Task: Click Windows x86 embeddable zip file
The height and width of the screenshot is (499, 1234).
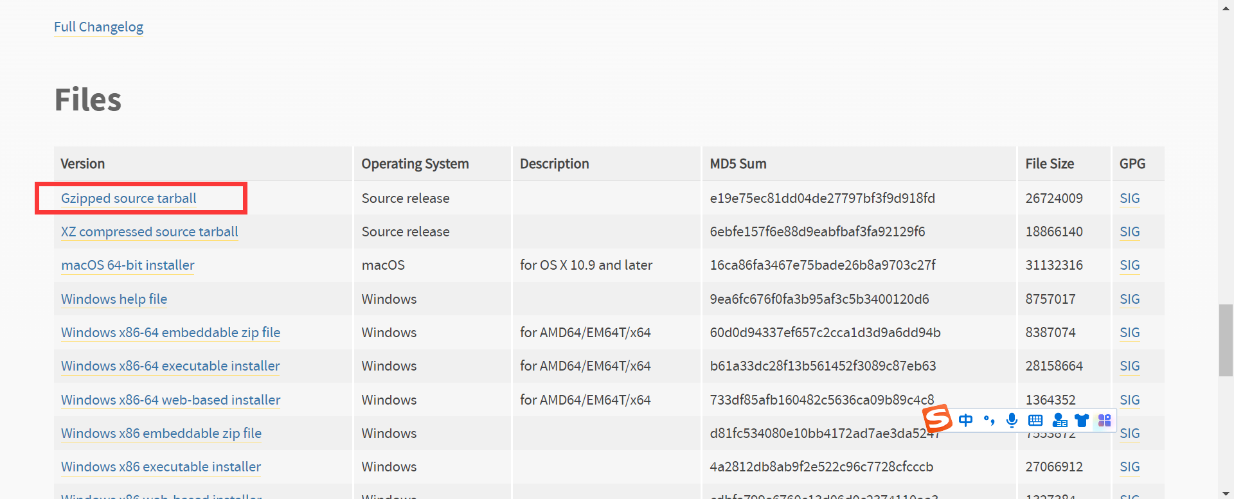Action: click(x=161, y=433)
